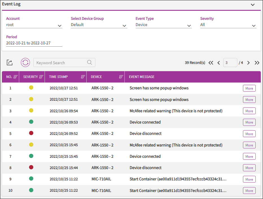
Task: Open the Severity dropdown set to All
Action: pyautogui.click(x=228, y=25)
